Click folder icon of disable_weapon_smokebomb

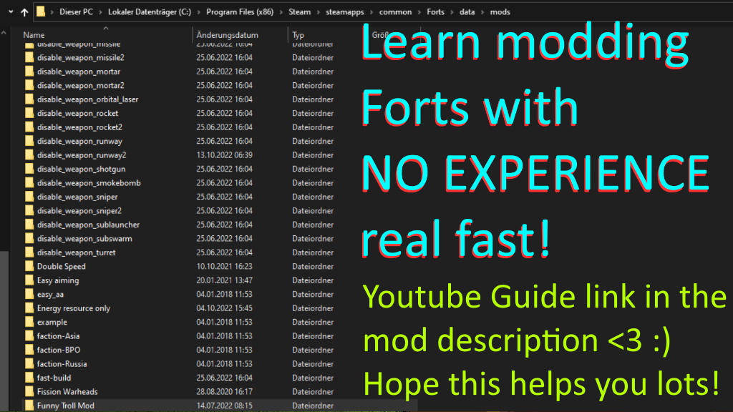[29, 182]
